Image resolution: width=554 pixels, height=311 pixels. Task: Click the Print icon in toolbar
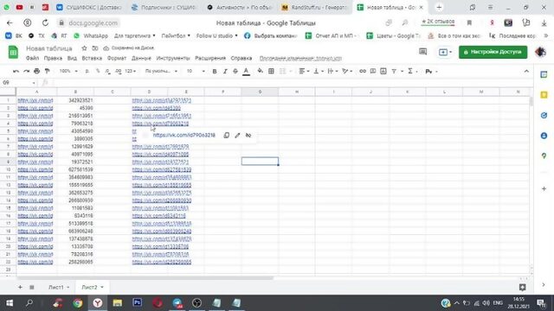tap(36, 71)
